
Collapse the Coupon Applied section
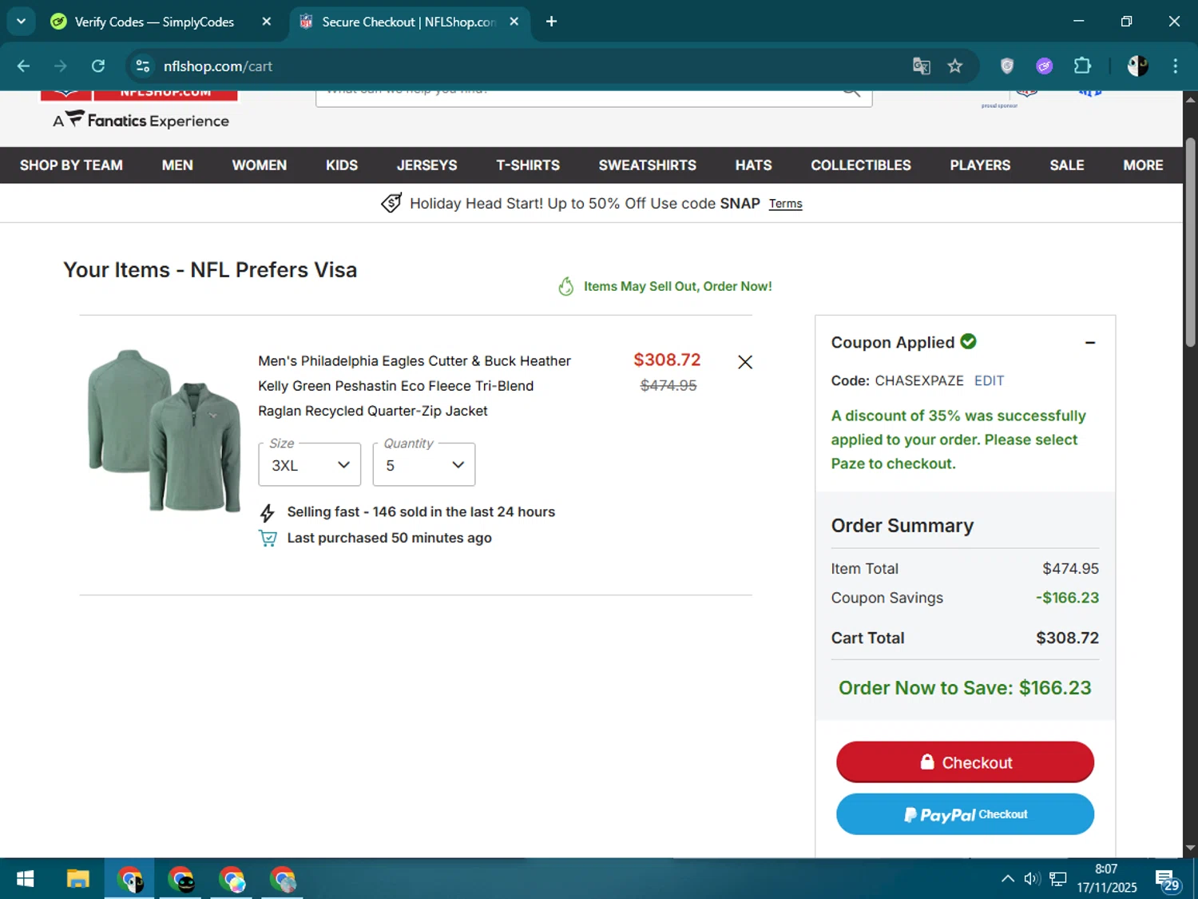click(1090, 343)
